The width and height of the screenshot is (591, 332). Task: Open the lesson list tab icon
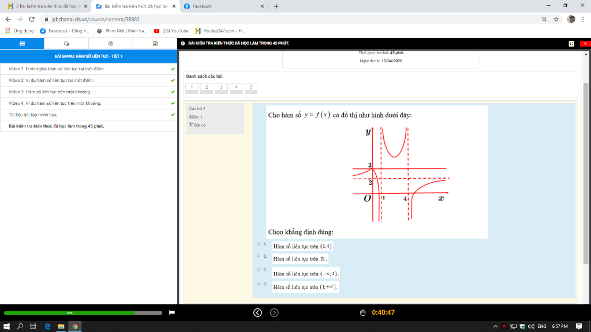coord(23,44)
